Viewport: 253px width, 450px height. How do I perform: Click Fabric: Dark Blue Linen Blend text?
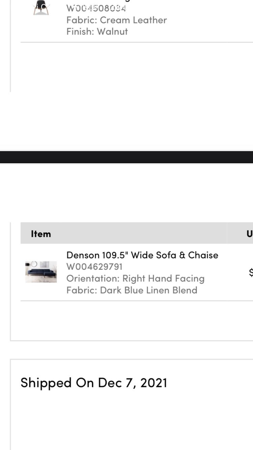click(x=132, y=290)
